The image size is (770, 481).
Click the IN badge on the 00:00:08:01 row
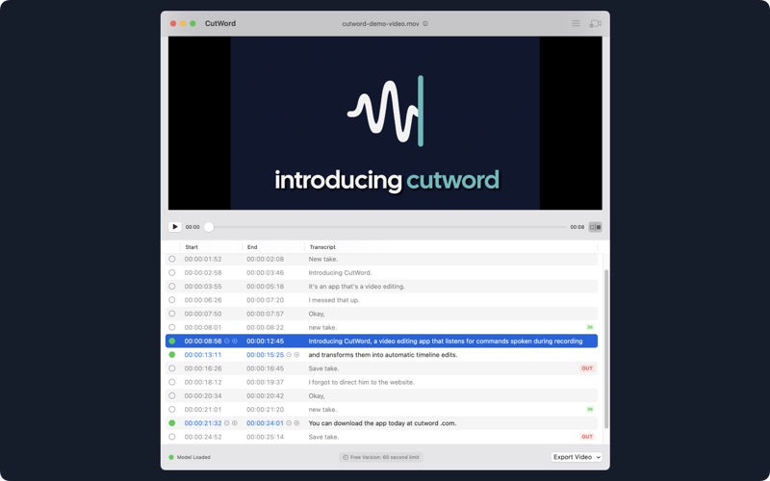590,327
